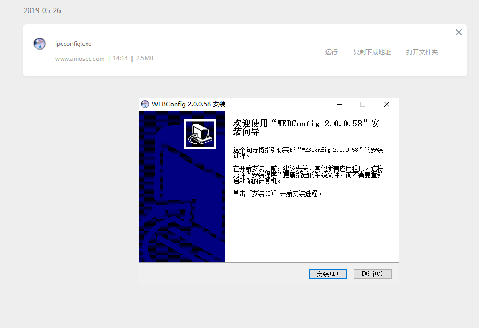Click the 欢迎使用 WEBConfig welcome heading
The height and width of the screenshot is (328, 479).
pyautogui.click(x=306, y=127)
